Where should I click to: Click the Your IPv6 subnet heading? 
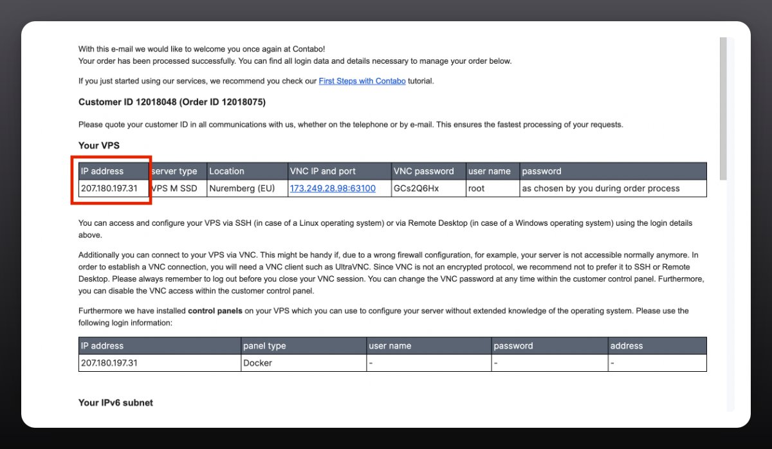(116, 403)
